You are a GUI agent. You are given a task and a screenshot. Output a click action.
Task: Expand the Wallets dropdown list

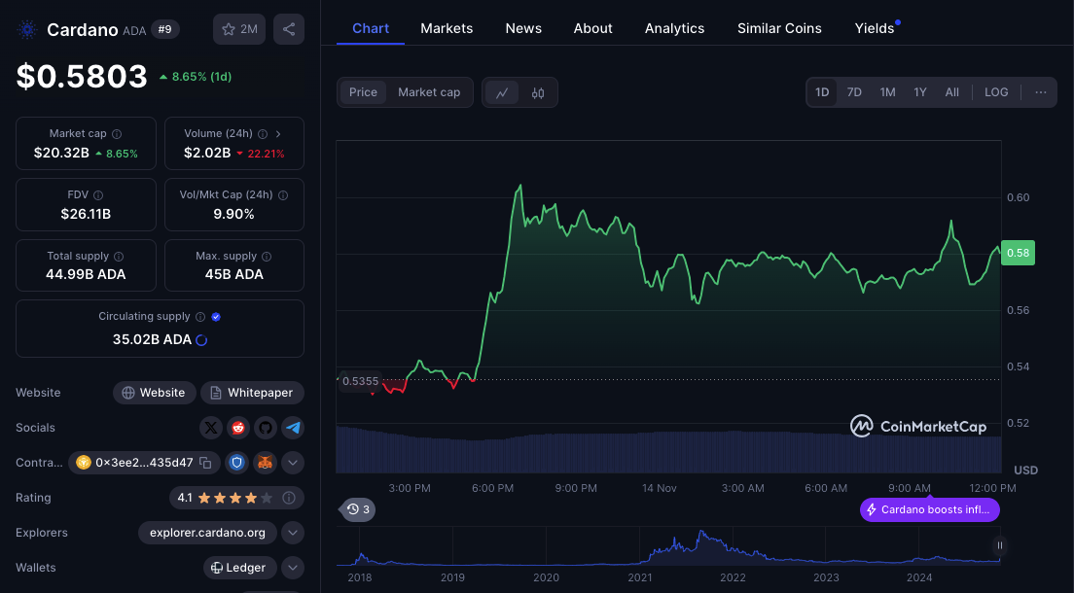293,568
